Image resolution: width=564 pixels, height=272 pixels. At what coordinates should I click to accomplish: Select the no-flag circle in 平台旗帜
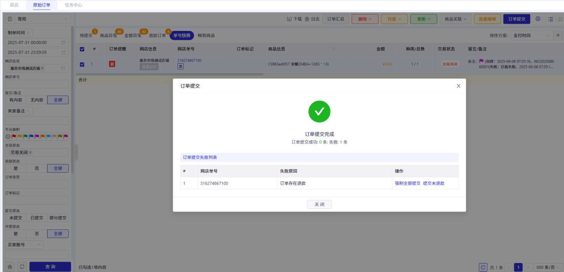(x=8, y=137)
